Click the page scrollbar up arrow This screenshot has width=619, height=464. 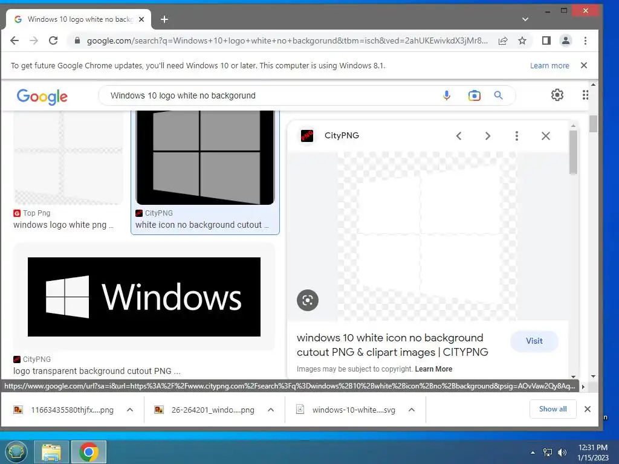click(x=593, y=85)
